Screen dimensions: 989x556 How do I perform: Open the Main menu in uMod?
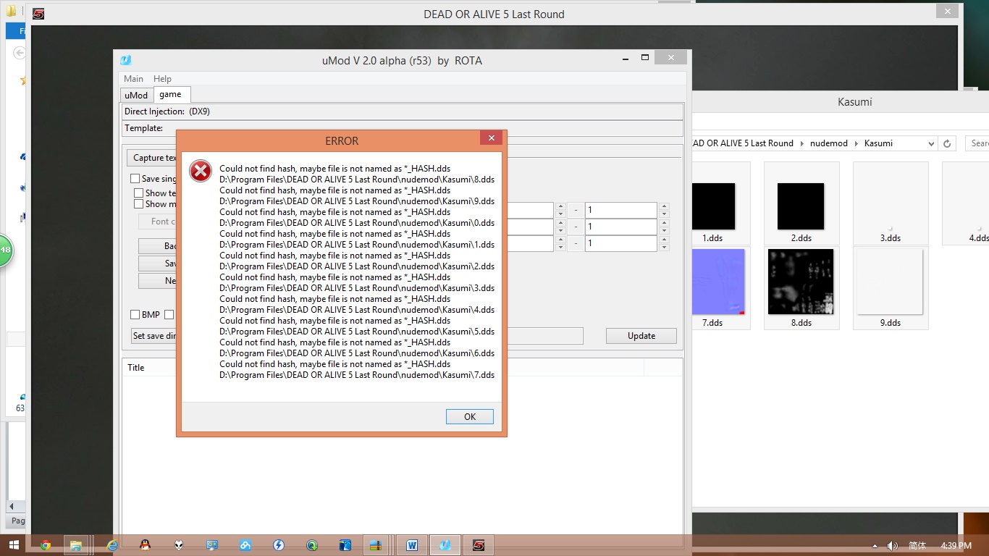133,79
